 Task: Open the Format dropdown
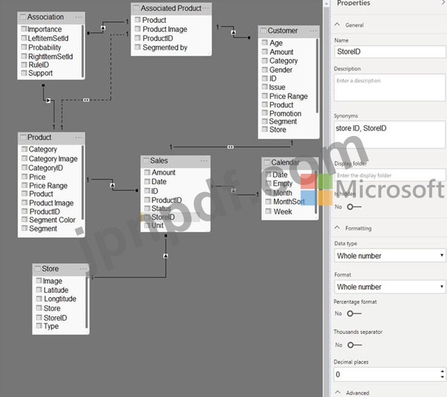point(390,286)
